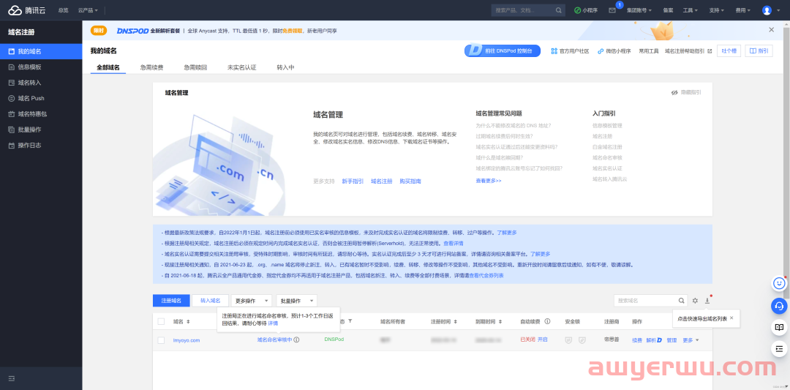Click the search magnifier in top search bar
790x390 pixels.
pos(558,10)
